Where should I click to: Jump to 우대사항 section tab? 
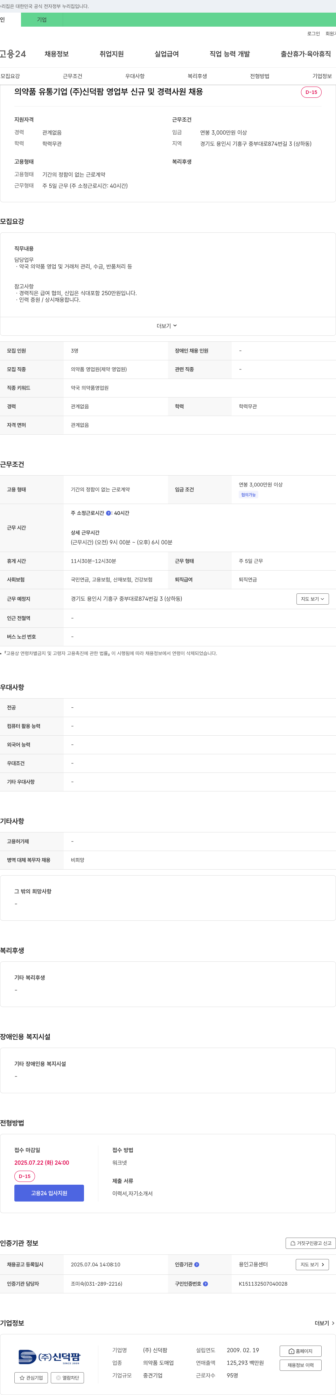point(135,76)
